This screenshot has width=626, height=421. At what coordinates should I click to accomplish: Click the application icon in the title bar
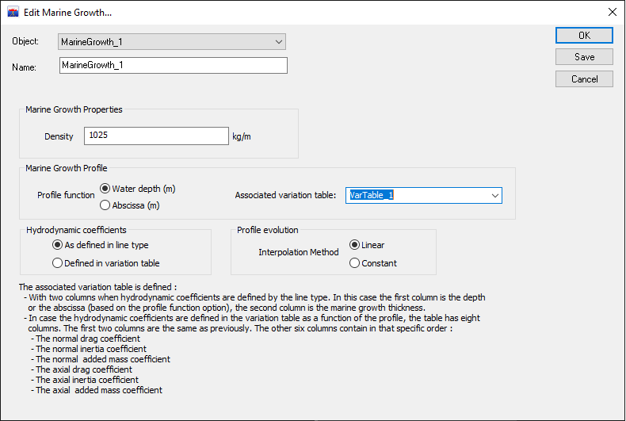pyautogui.click(x=13, y=13)
